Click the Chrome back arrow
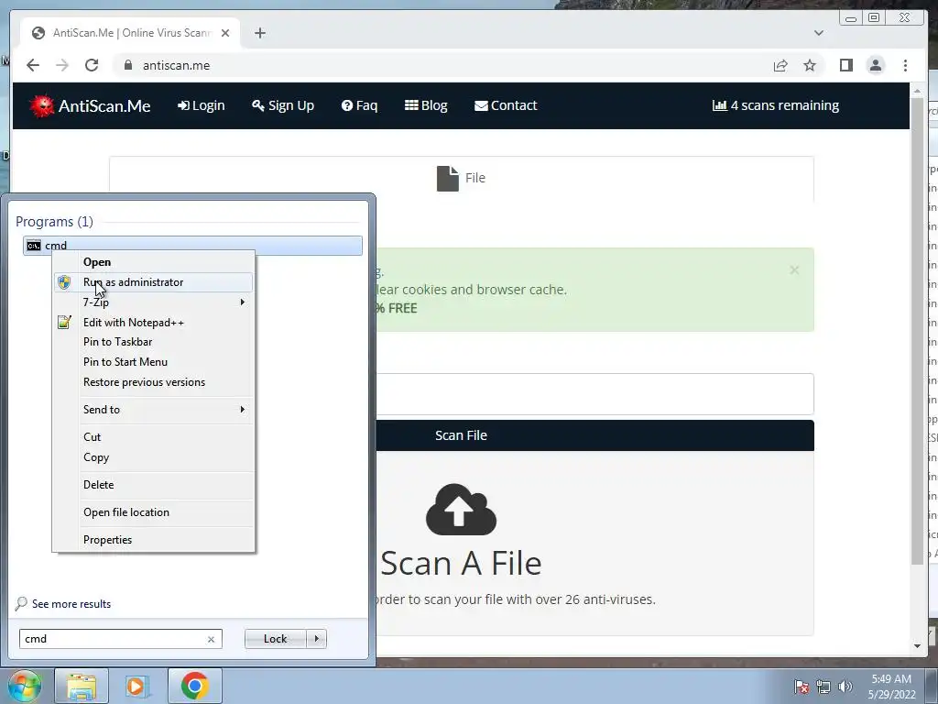The image size is (938, 704). (33, 65)
